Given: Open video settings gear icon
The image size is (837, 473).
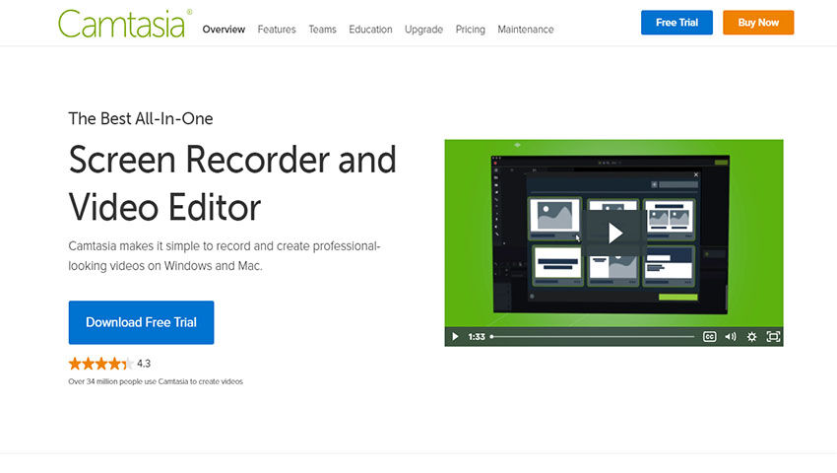Looking at the screenshot, I should click(x=751, y=337).
